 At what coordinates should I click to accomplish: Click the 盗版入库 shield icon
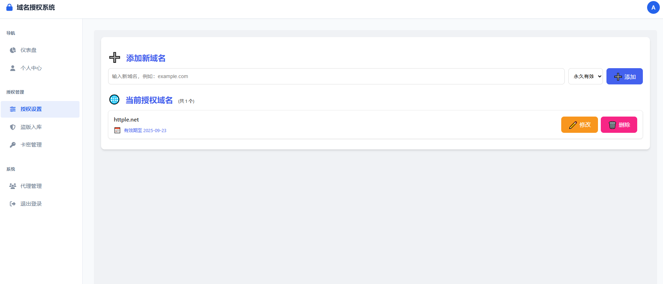pos(13,127)
